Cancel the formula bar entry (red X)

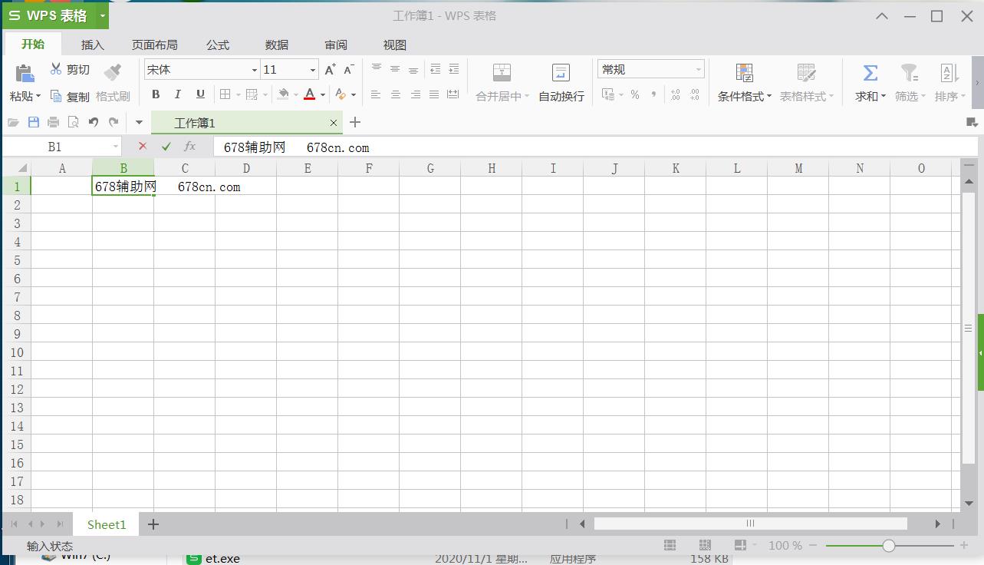tap(143, 146)
